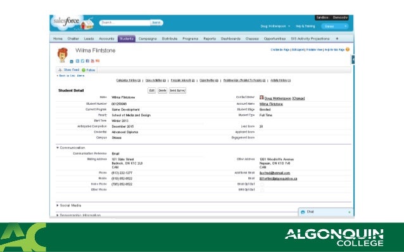Expand the Social Media section
404x252 pixels.
58,205
